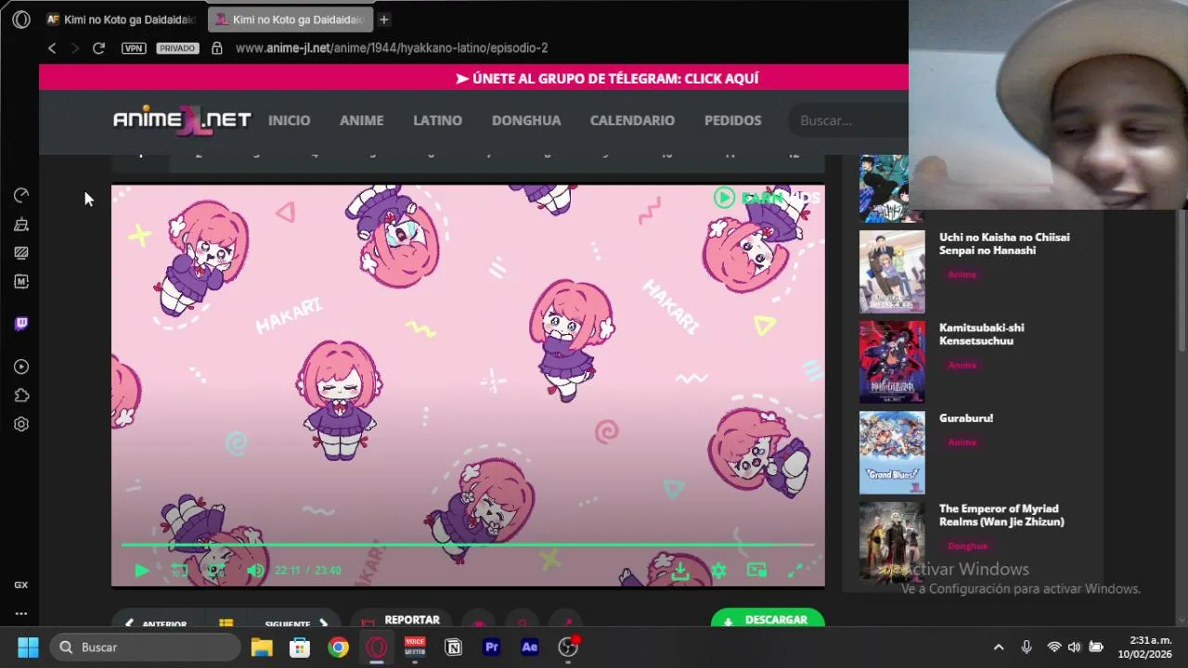Skip forward 10 seconds in video player
Image resolution: width=1188 pixels, height=668 pixels.
216,571
